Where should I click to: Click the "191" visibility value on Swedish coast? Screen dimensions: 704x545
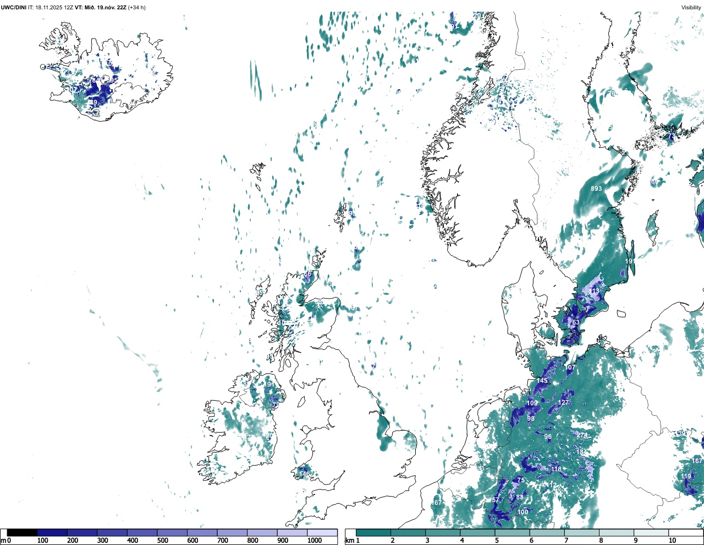tap(630, 261)
